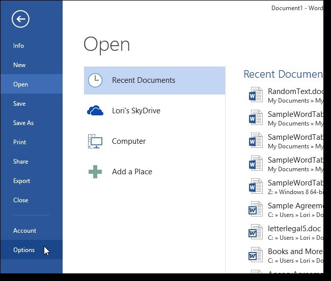Click the Recent Documents clock icon
Image resolution: width=331 pixels, height=281 pixels.
coord(95,80)
